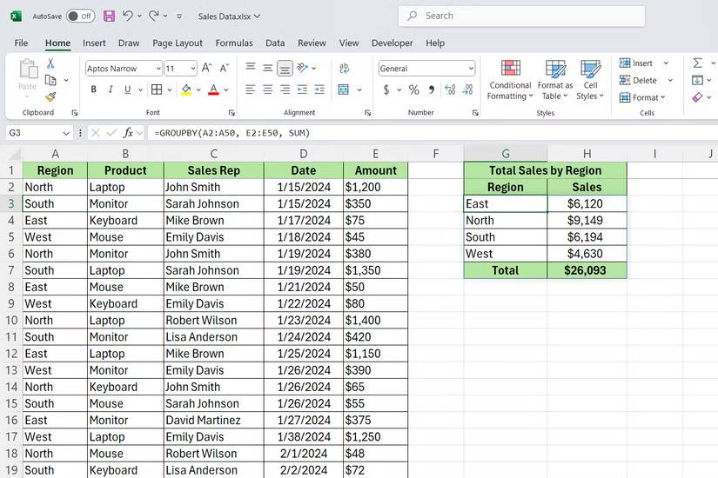718x478 pixels.
Task: Click the Undo arrow icon
Action: coord(128,16)
